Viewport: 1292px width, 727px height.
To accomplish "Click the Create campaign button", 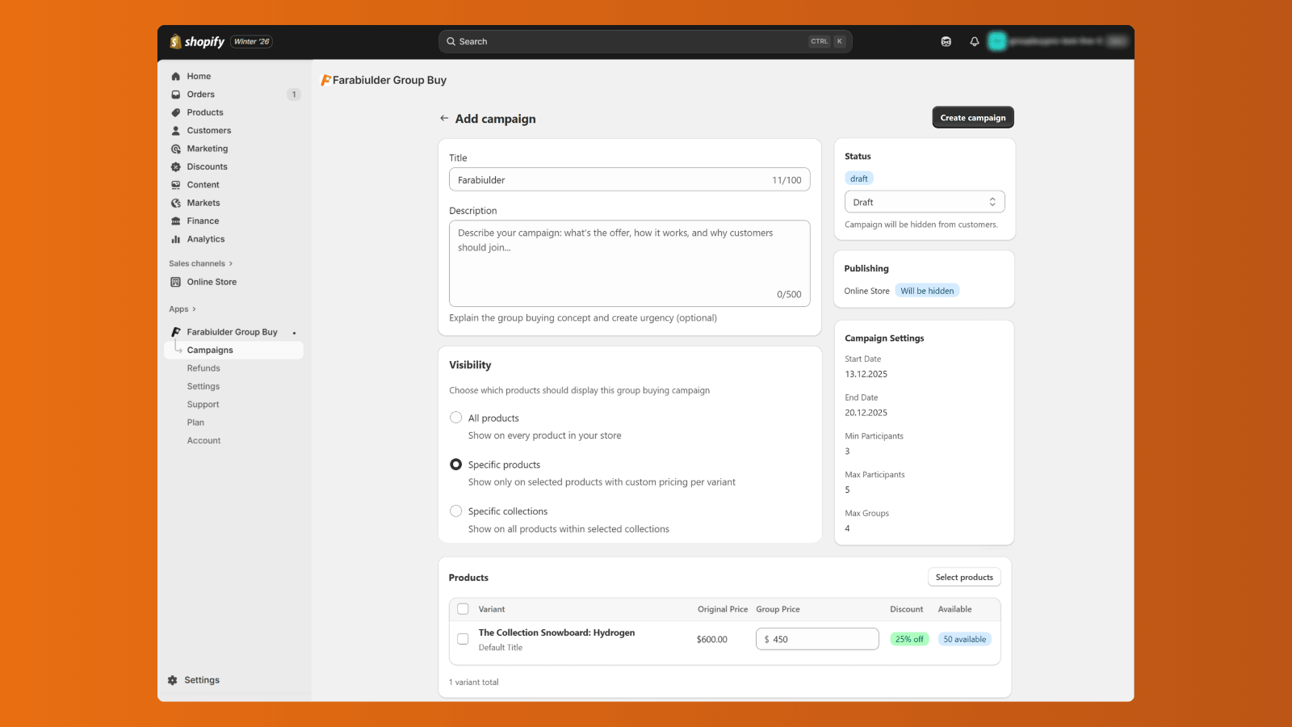I will (x=972, y=118).
